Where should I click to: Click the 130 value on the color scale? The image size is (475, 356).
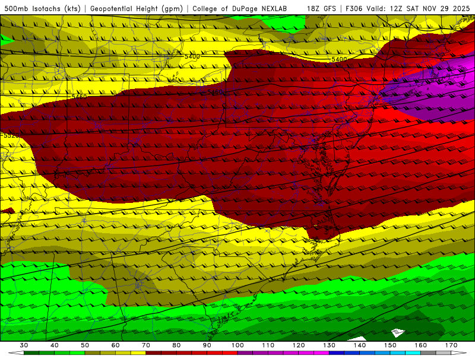coord(330,345)
